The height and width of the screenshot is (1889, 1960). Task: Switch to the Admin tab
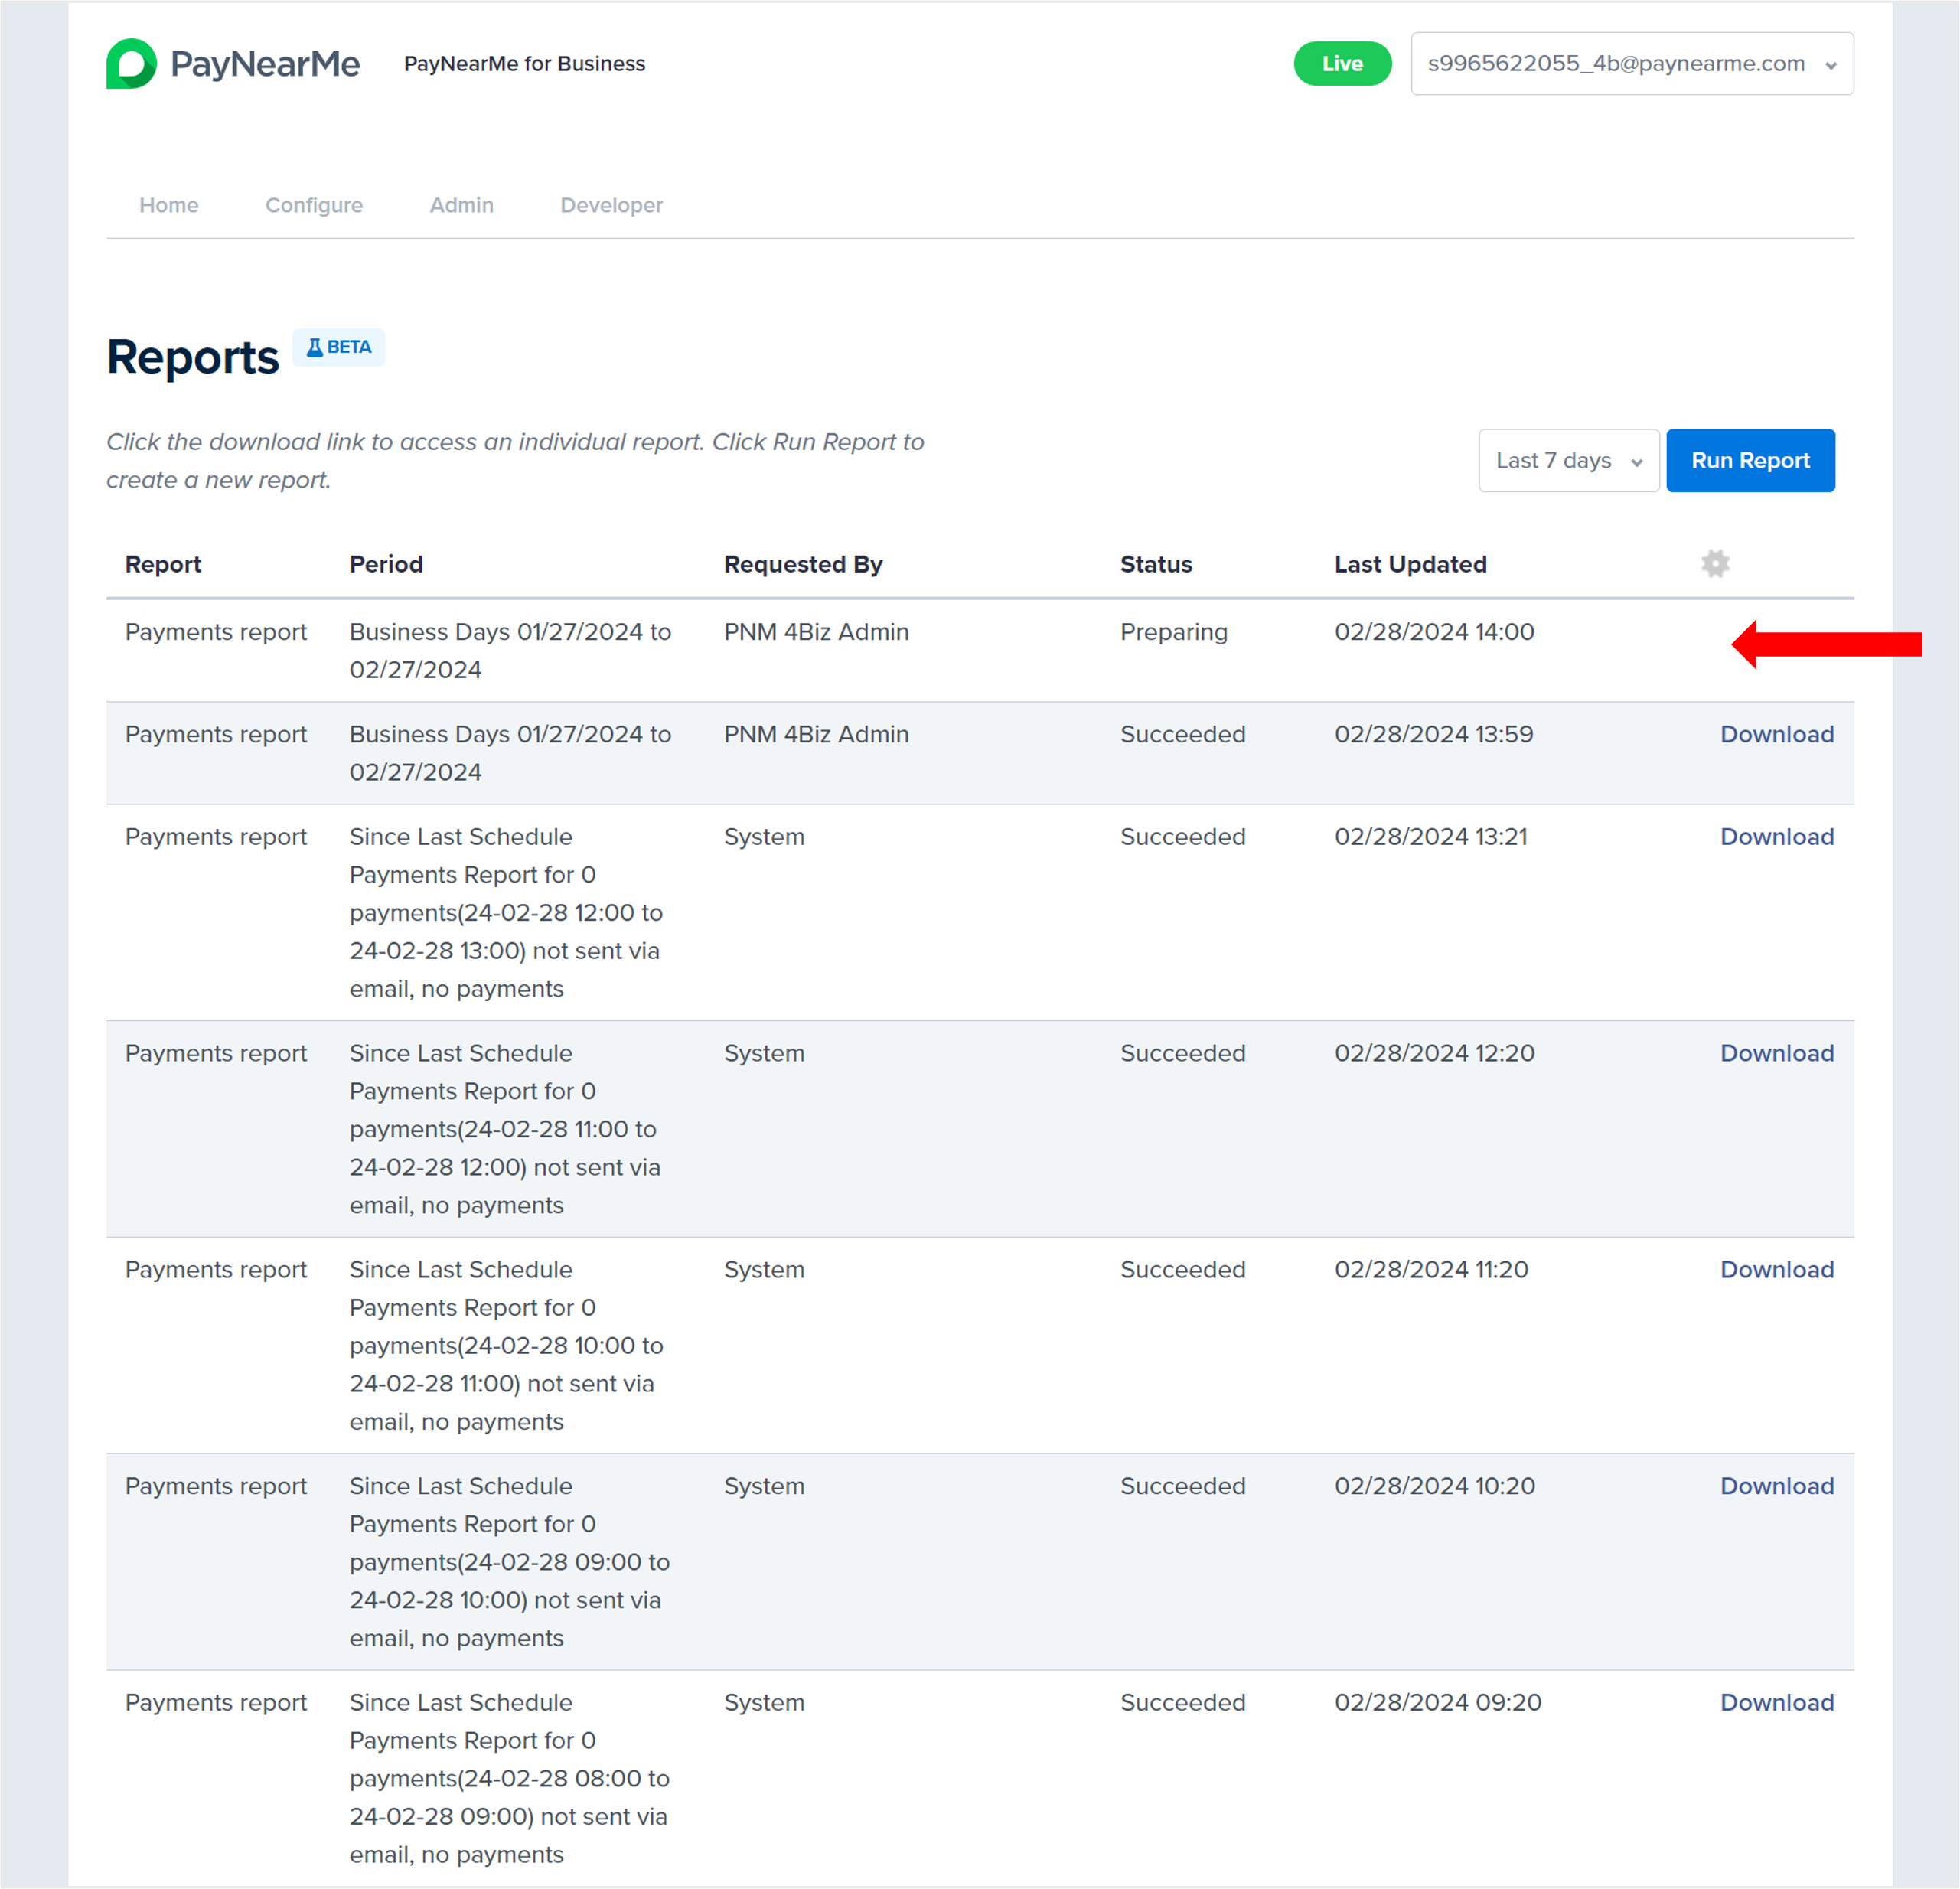tap(461, 205)
